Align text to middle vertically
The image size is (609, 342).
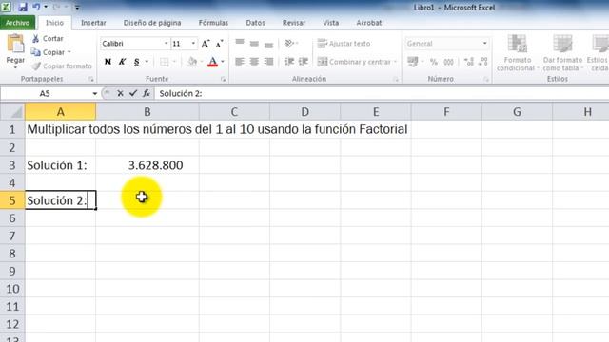[x=254, y=43]
